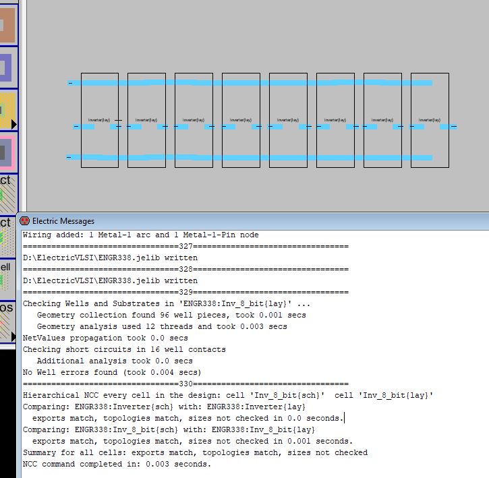
Task: Select the purple node in the component palette
Action: click(7, 67)
